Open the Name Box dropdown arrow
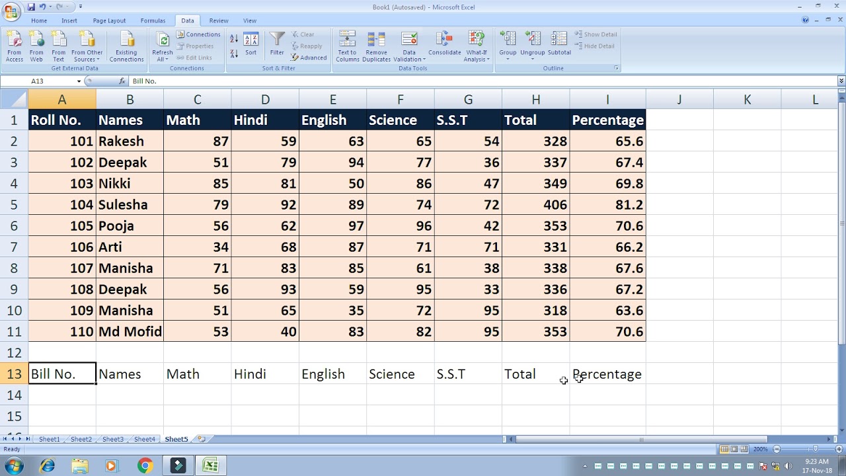 (x=79, y=81)
